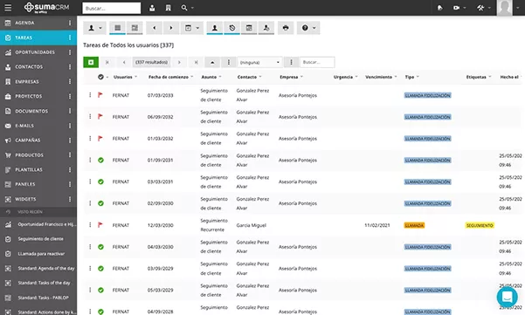Open Empresas in the sidebar
This screenshot has width=525, height=315.
point(27,82)
